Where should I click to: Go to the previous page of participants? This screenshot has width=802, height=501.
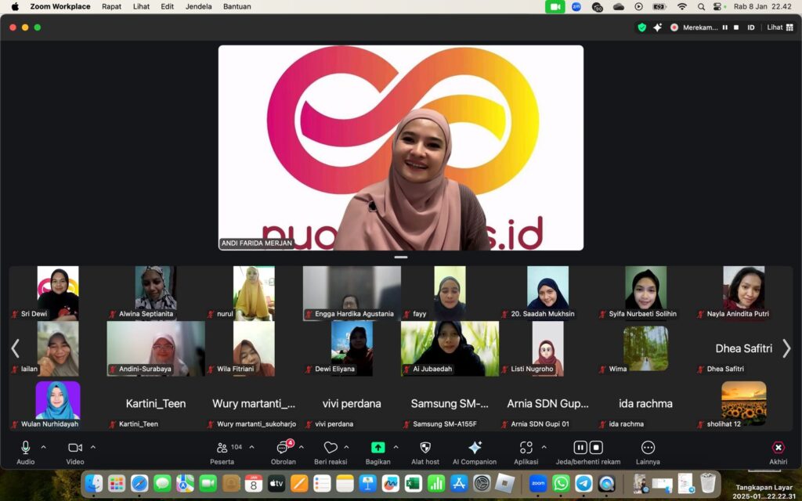[16, 348]
